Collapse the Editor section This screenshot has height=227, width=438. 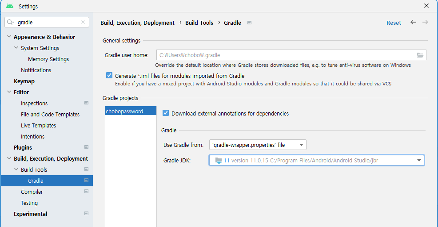[x=9, y=92]
